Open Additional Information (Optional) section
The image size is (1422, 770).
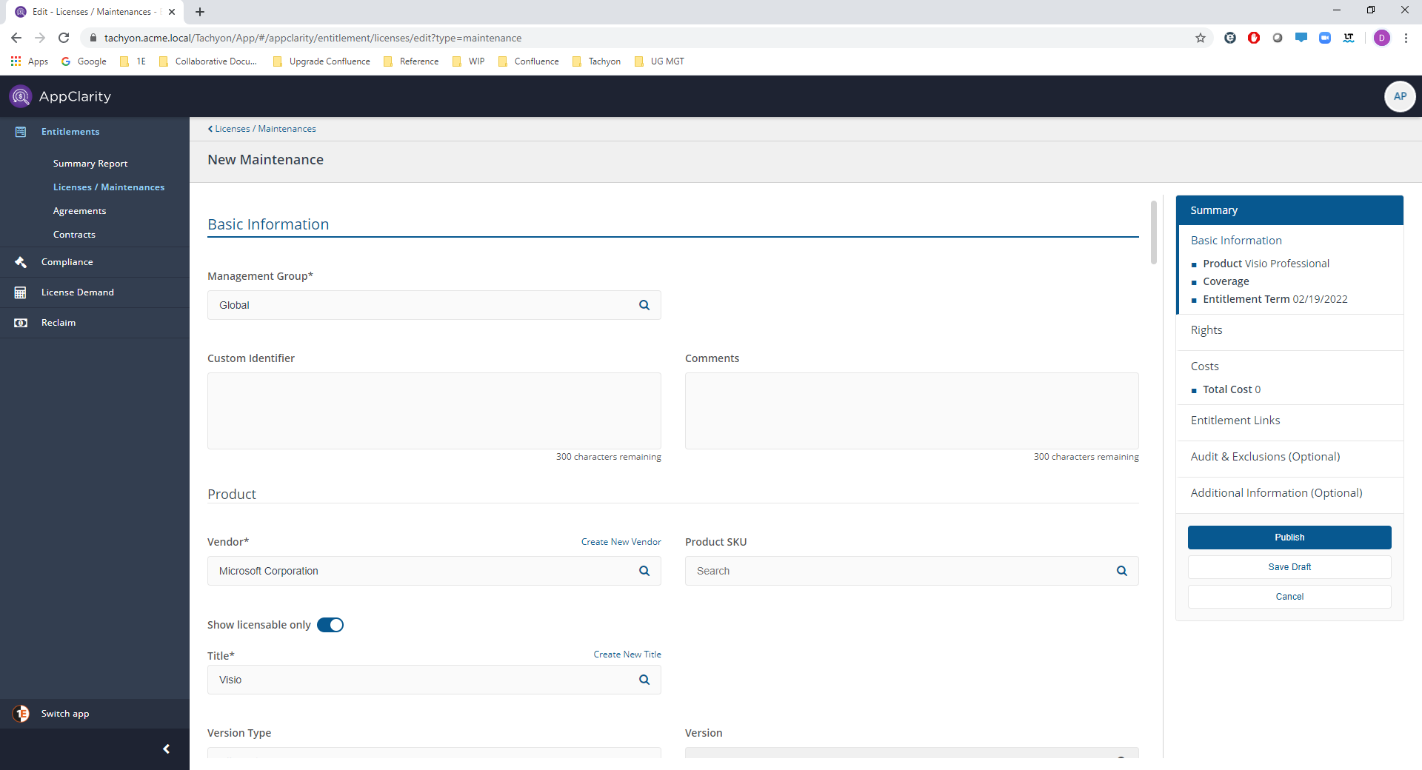tap(1276, 493)
